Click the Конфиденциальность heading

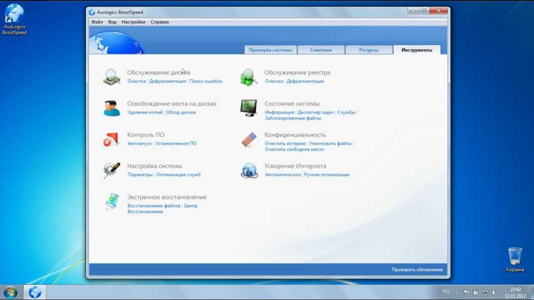295,135
